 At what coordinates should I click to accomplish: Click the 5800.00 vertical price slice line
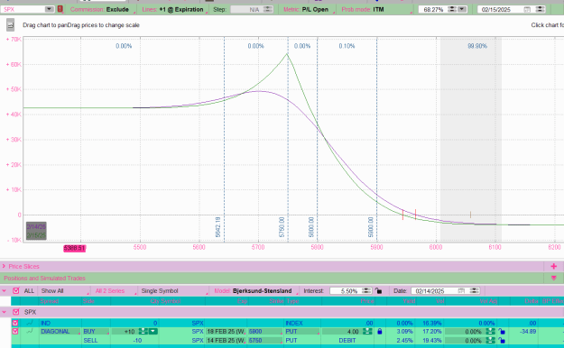(x=318, y=139)
